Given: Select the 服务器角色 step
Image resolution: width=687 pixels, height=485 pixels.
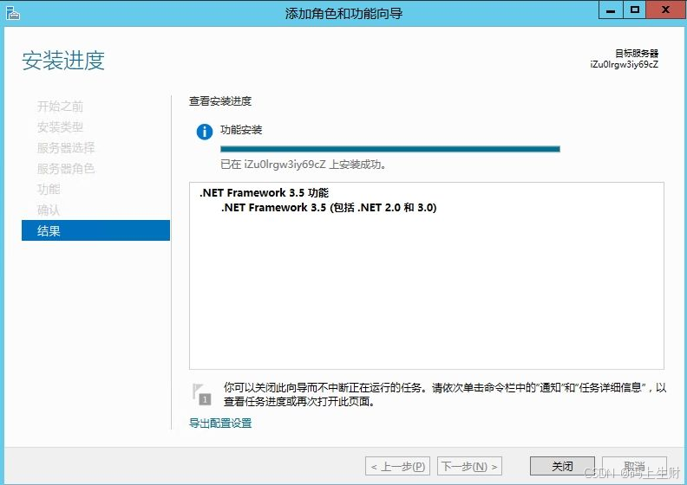Looking at the screenshot, I should coord(66,168).
